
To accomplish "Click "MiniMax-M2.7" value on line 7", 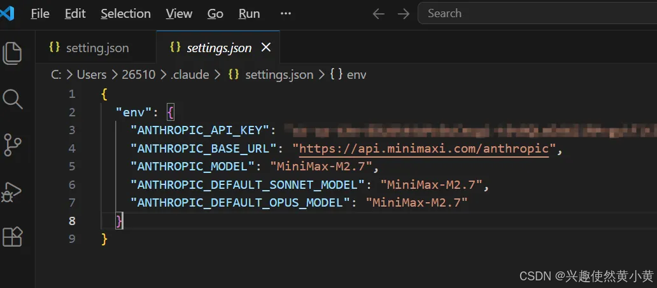I will pyautogui.click(x=416, y=203).
